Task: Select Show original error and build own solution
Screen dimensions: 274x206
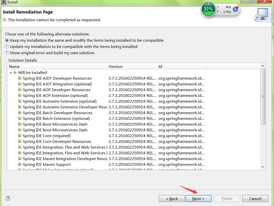Action: tap(50, 53)
